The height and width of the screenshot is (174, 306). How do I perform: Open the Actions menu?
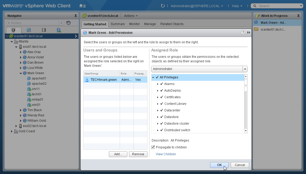coord(131,16)
